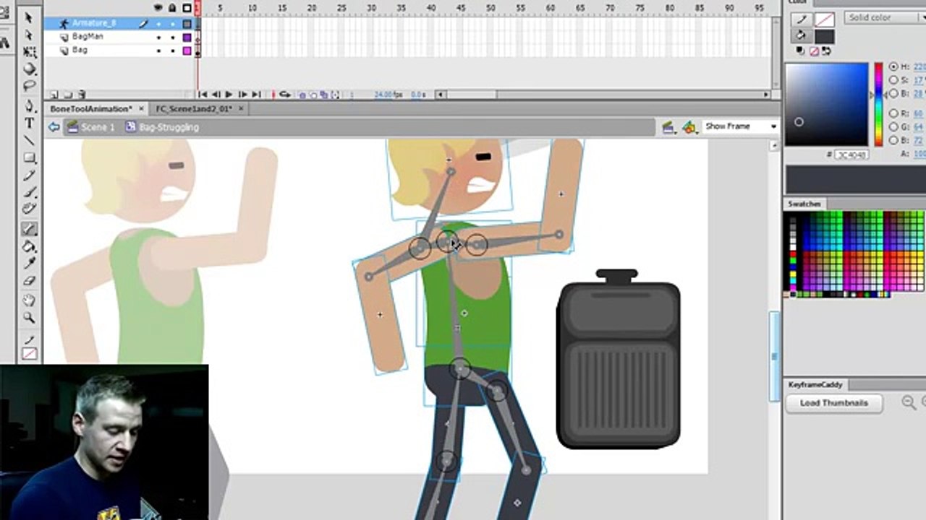Click the eye icon above layers column
The image size is (926, 520).
pos(158,8)
